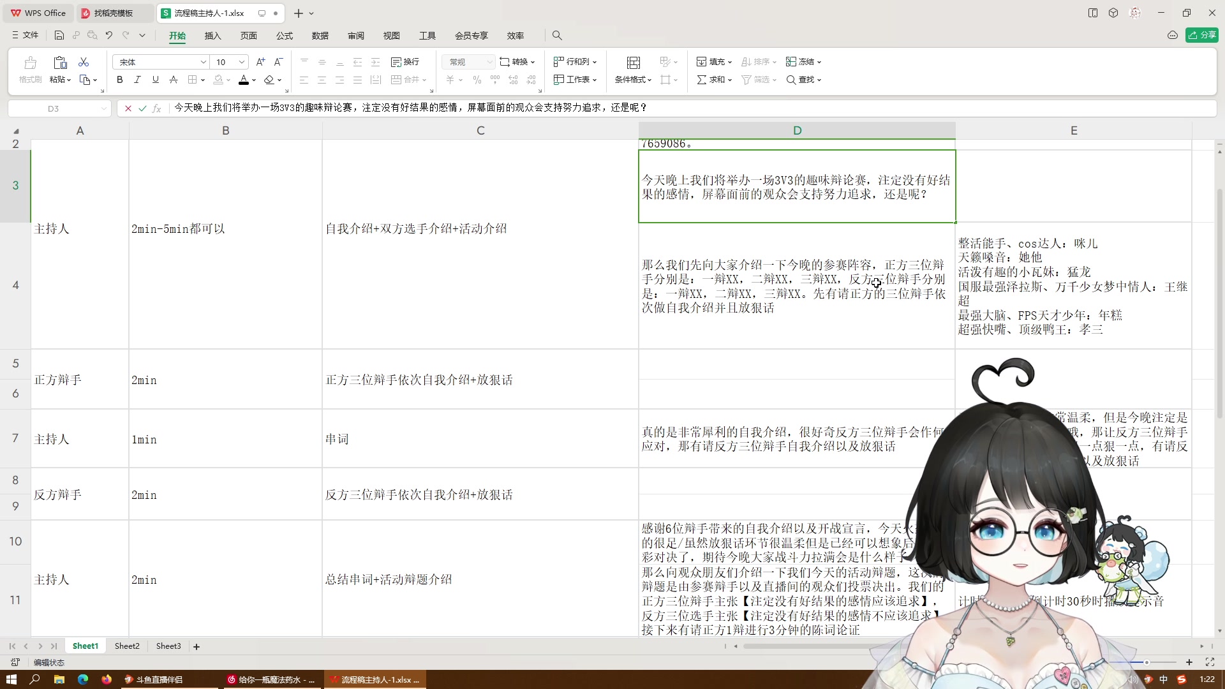Open the border style dropdown
This screenshot has width=1225, height=689.
(x=202, y=80)
